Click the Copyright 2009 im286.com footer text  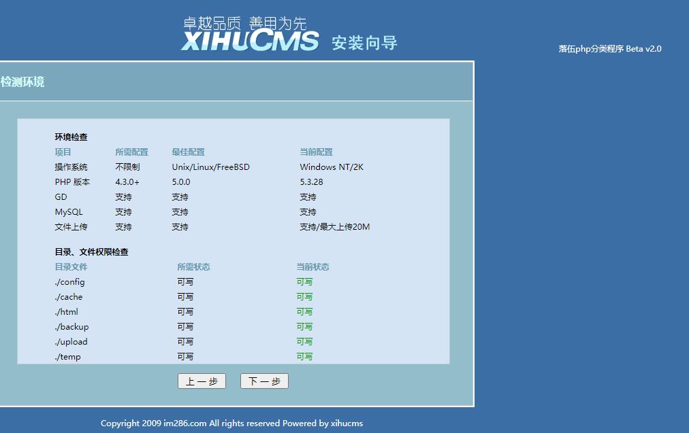(231, 423)
